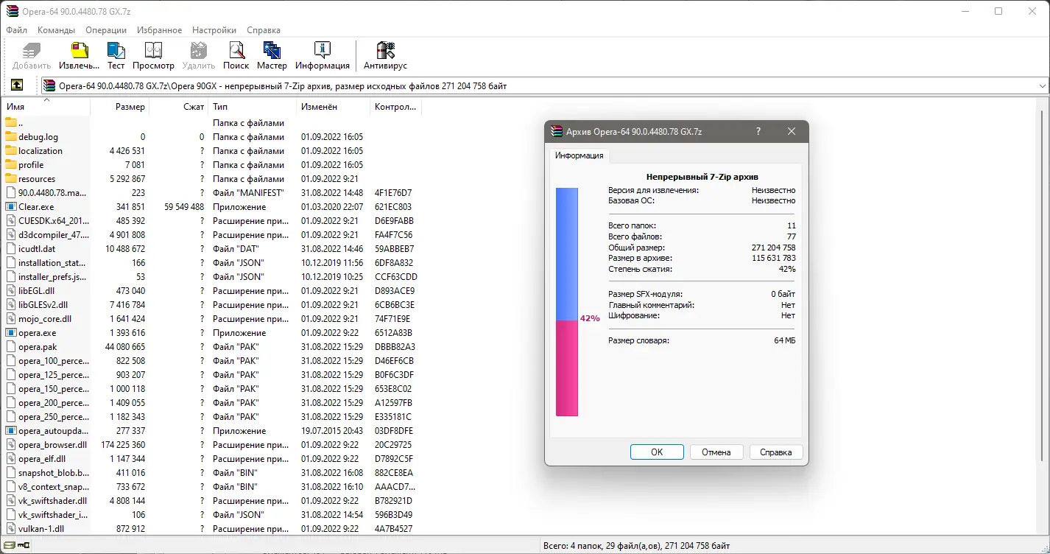Select the 90.0.4480.78.ma... manifest file
The image size is (1050, 554).
[54, 193]
